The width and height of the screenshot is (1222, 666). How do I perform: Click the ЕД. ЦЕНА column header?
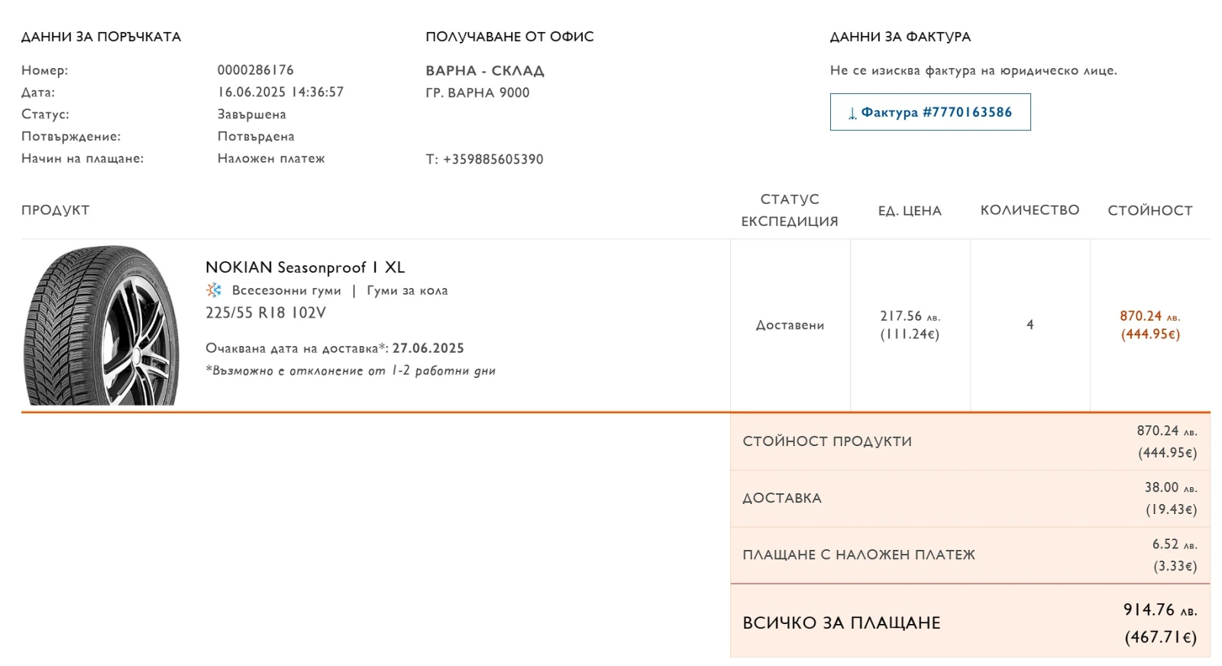tap(910, 210)
